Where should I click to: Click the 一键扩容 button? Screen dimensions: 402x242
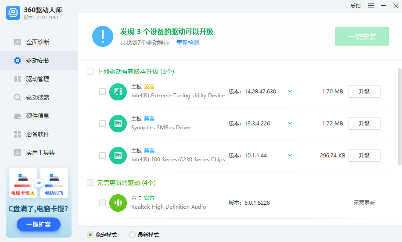point(39,224)
